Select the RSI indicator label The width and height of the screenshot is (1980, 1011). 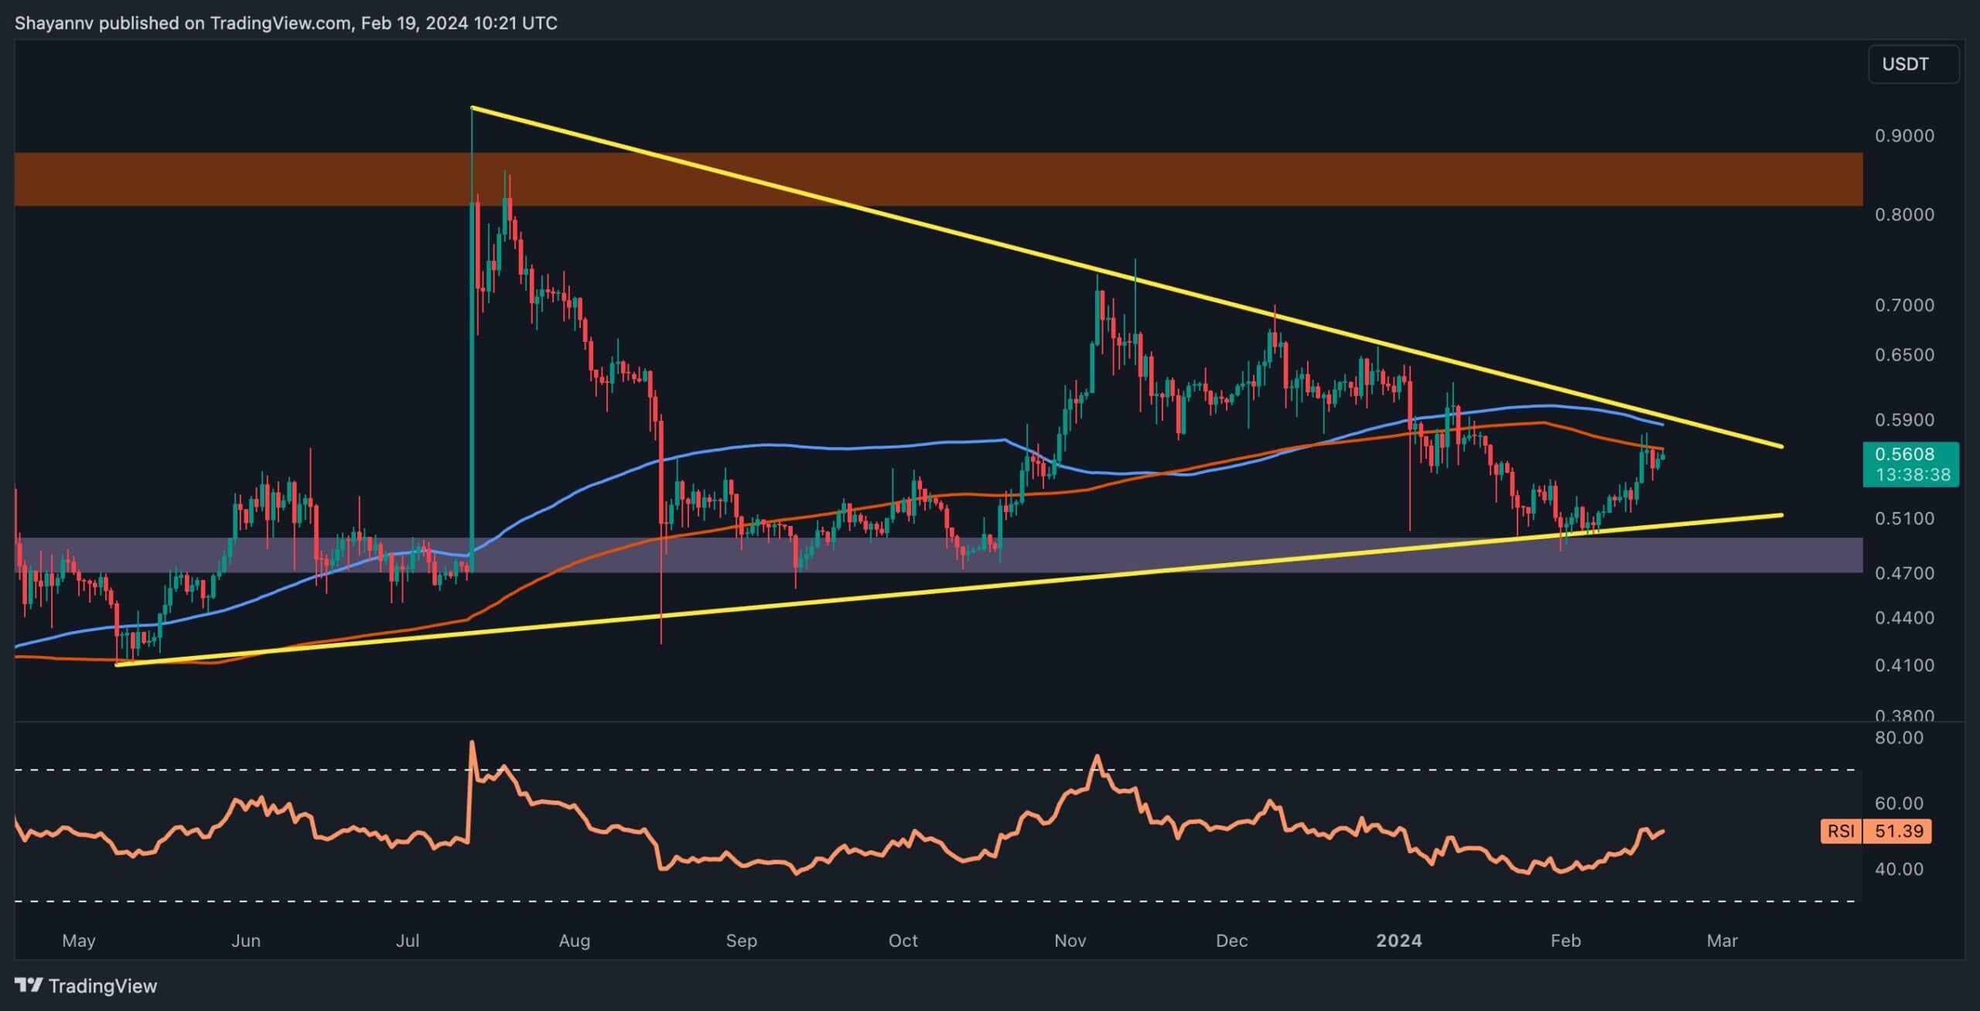click(x=1840, y=831)
